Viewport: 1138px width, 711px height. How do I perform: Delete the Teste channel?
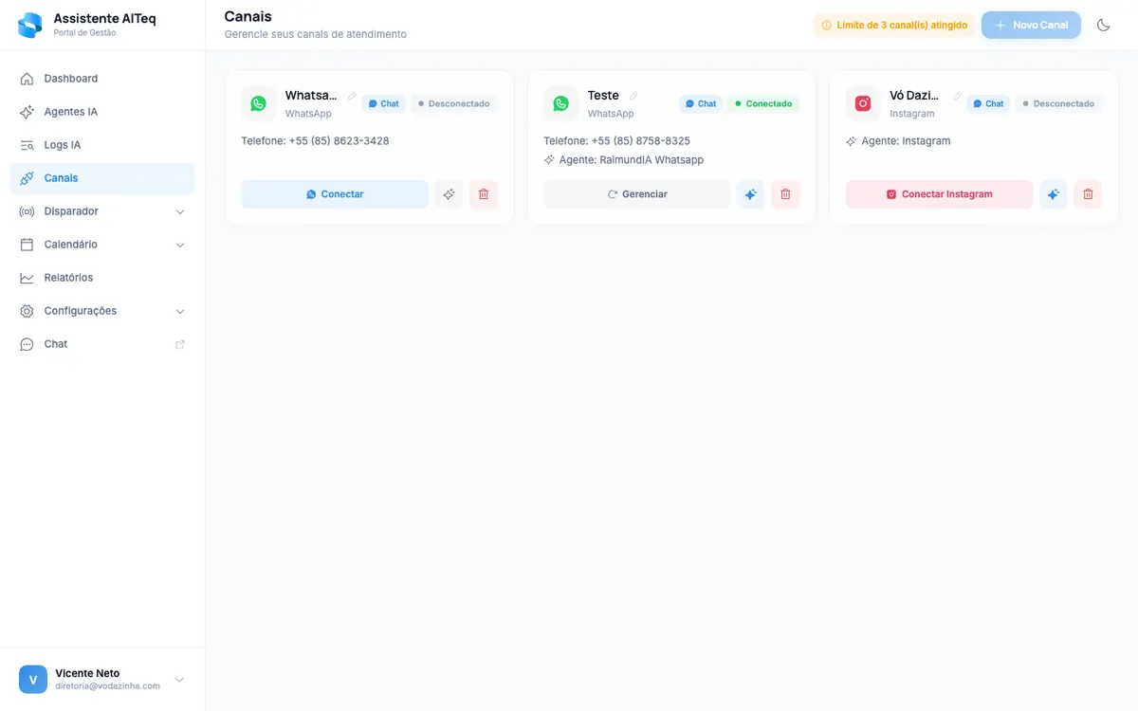tap(785, 194)
